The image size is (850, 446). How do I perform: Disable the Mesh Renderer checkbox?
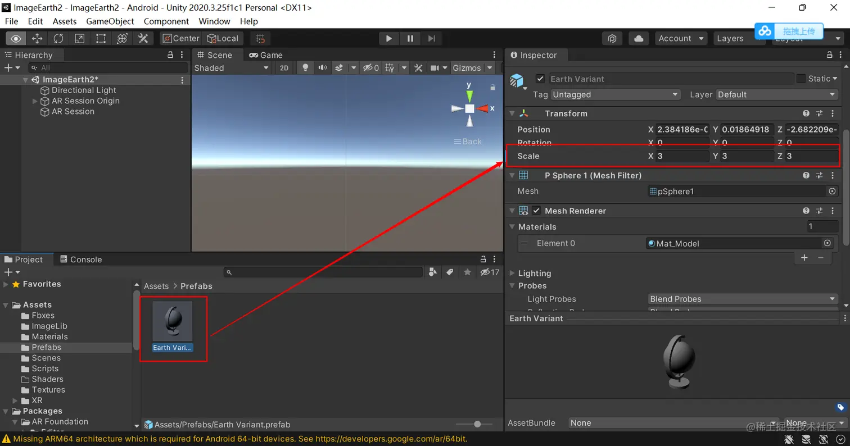click(x=536, y=211)
